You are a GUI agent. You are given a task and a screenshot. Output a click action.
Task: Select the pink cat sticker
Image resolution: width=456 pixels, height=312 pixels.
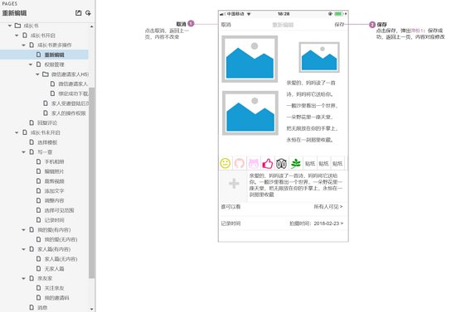coord(254,163)
